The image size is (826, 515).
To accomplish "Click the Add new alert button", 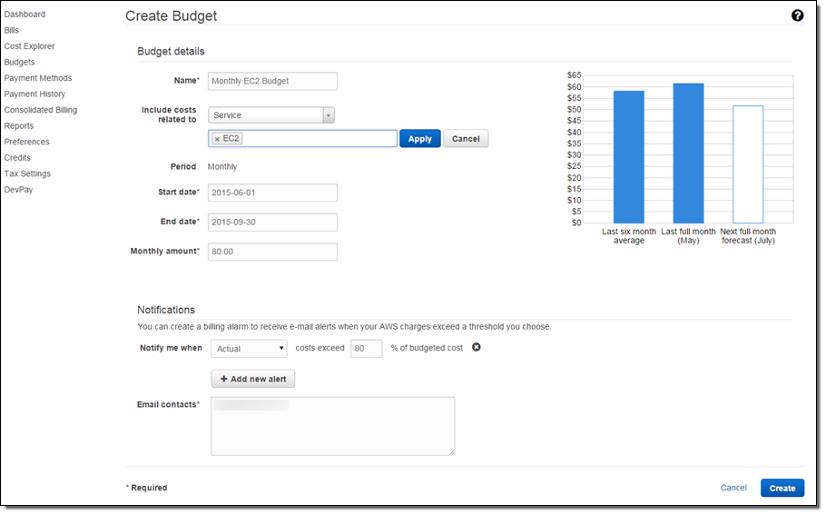I will point(253,379).
